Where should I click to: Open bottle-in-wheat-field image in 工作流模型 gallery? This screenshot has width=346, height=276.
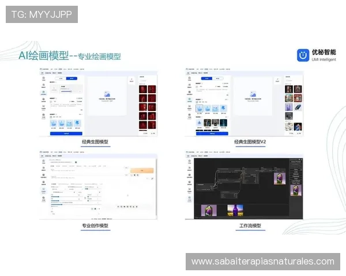[x=235, y=210]
